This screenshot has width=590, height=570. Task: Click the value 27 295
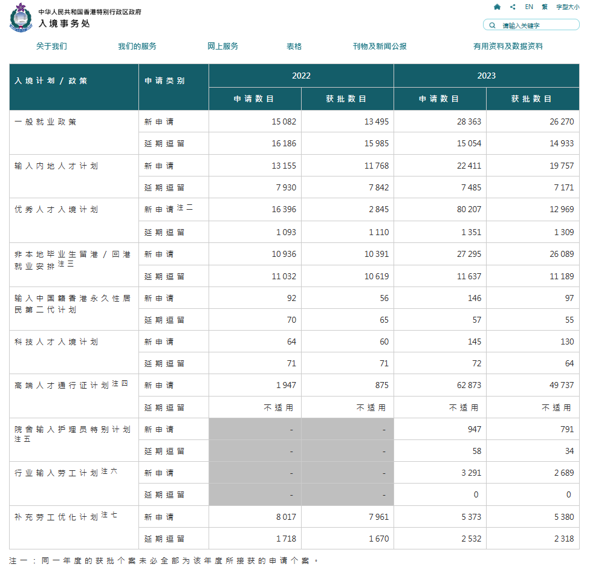click(x=469, y=254)
